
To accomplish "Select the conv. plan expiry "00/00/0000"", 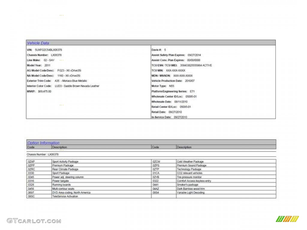I will [194, 60].
